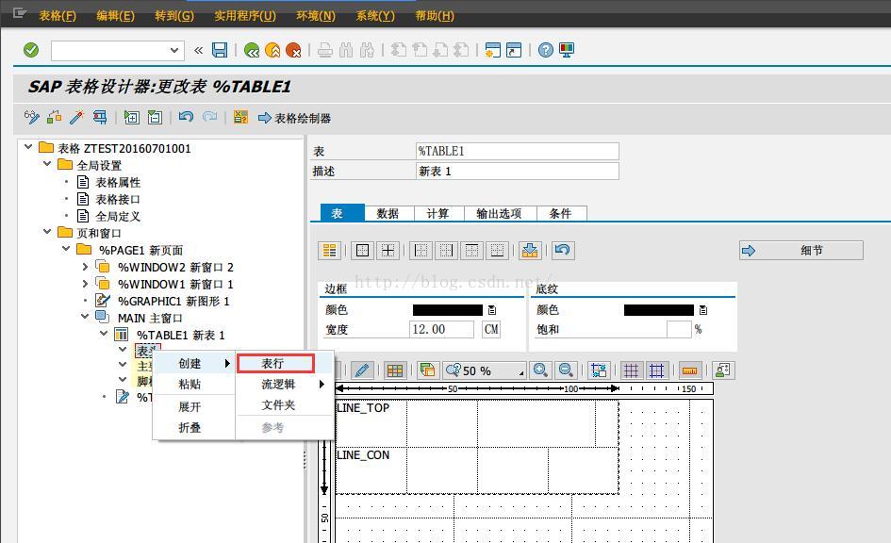Screen dimensions: 891x543
Task: Click the Print icon in the standard toolbar
Action: tap(325, 50)
